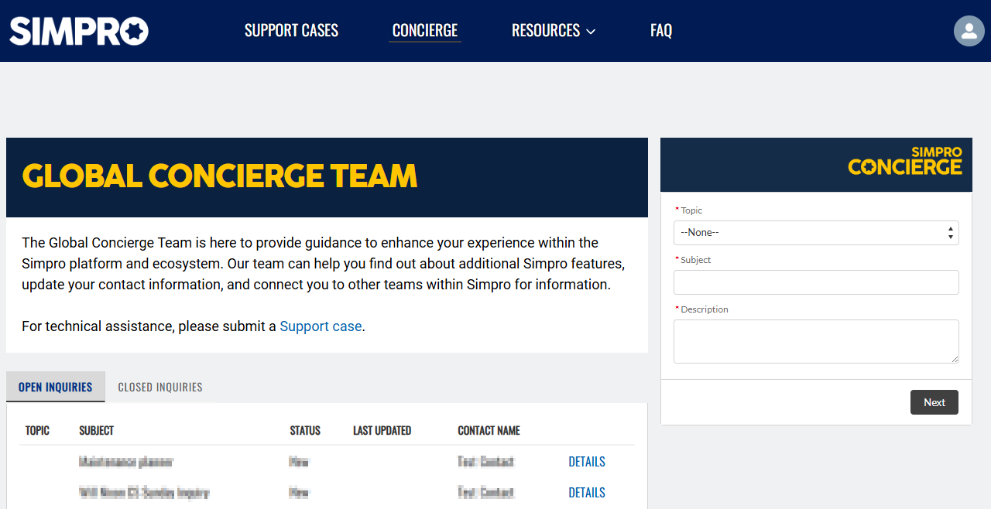Select the Open Inquiries tab

(x=55, y=387)
